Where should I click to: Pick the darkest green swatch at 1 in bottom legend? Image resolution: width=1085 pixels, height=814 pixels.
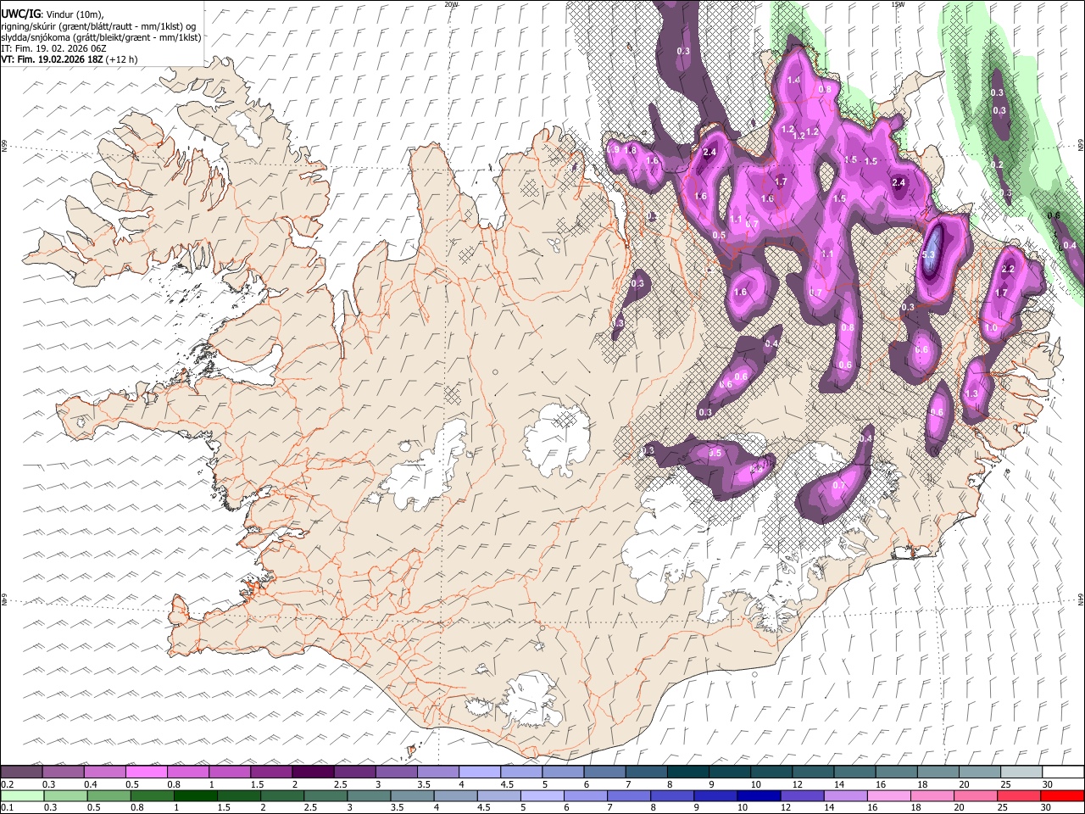[195, 796]
